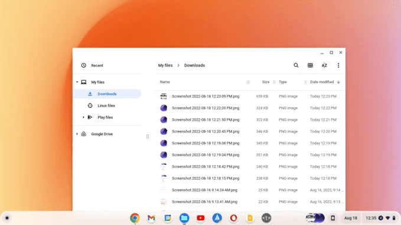Click the Recent clock icon
The image size is (401, 225).
coord(84,65)
